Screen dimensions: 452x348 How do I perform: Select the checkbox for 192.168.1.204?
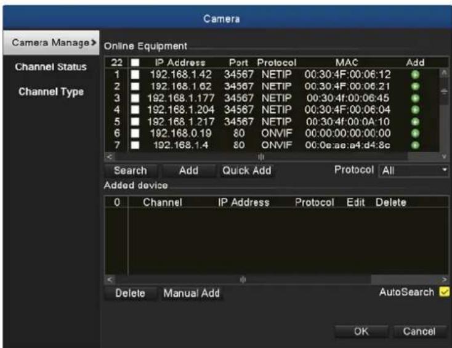coord(135,110)
